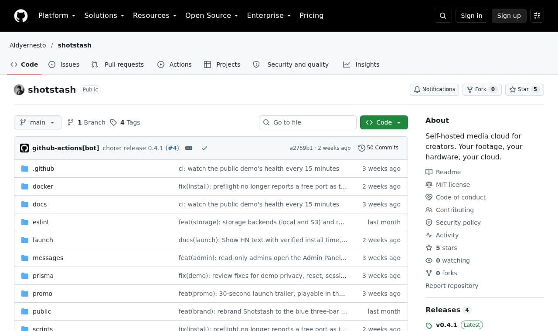Image resolution: width=558 pixels, height=331 pixels.
Task: Click the docker folder icon
Action: pos(25,186)
